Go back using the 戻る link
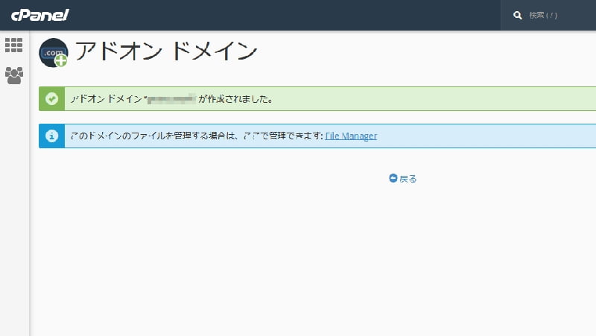Viewport: 596px width, 336px height. point(408,179)
